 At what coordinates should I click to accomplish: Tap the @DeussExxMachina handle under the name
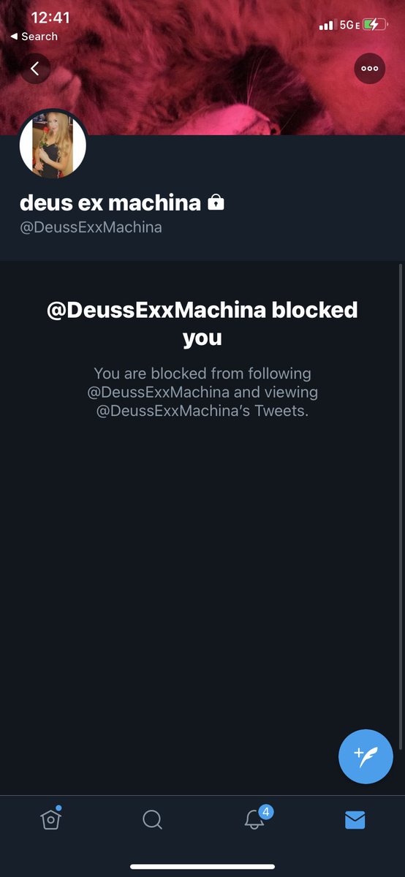[x=91, y=227]
